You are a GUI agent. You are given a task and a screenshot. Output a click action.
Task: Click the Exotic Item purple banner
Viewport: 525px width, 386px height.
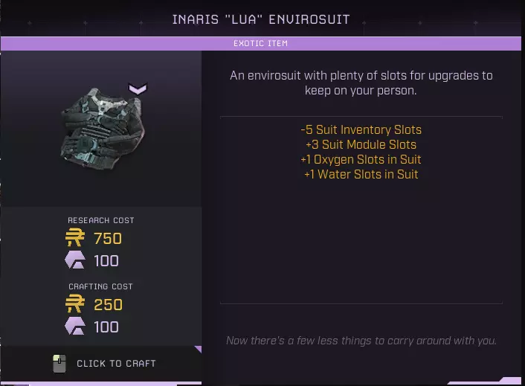pos(260,43)
